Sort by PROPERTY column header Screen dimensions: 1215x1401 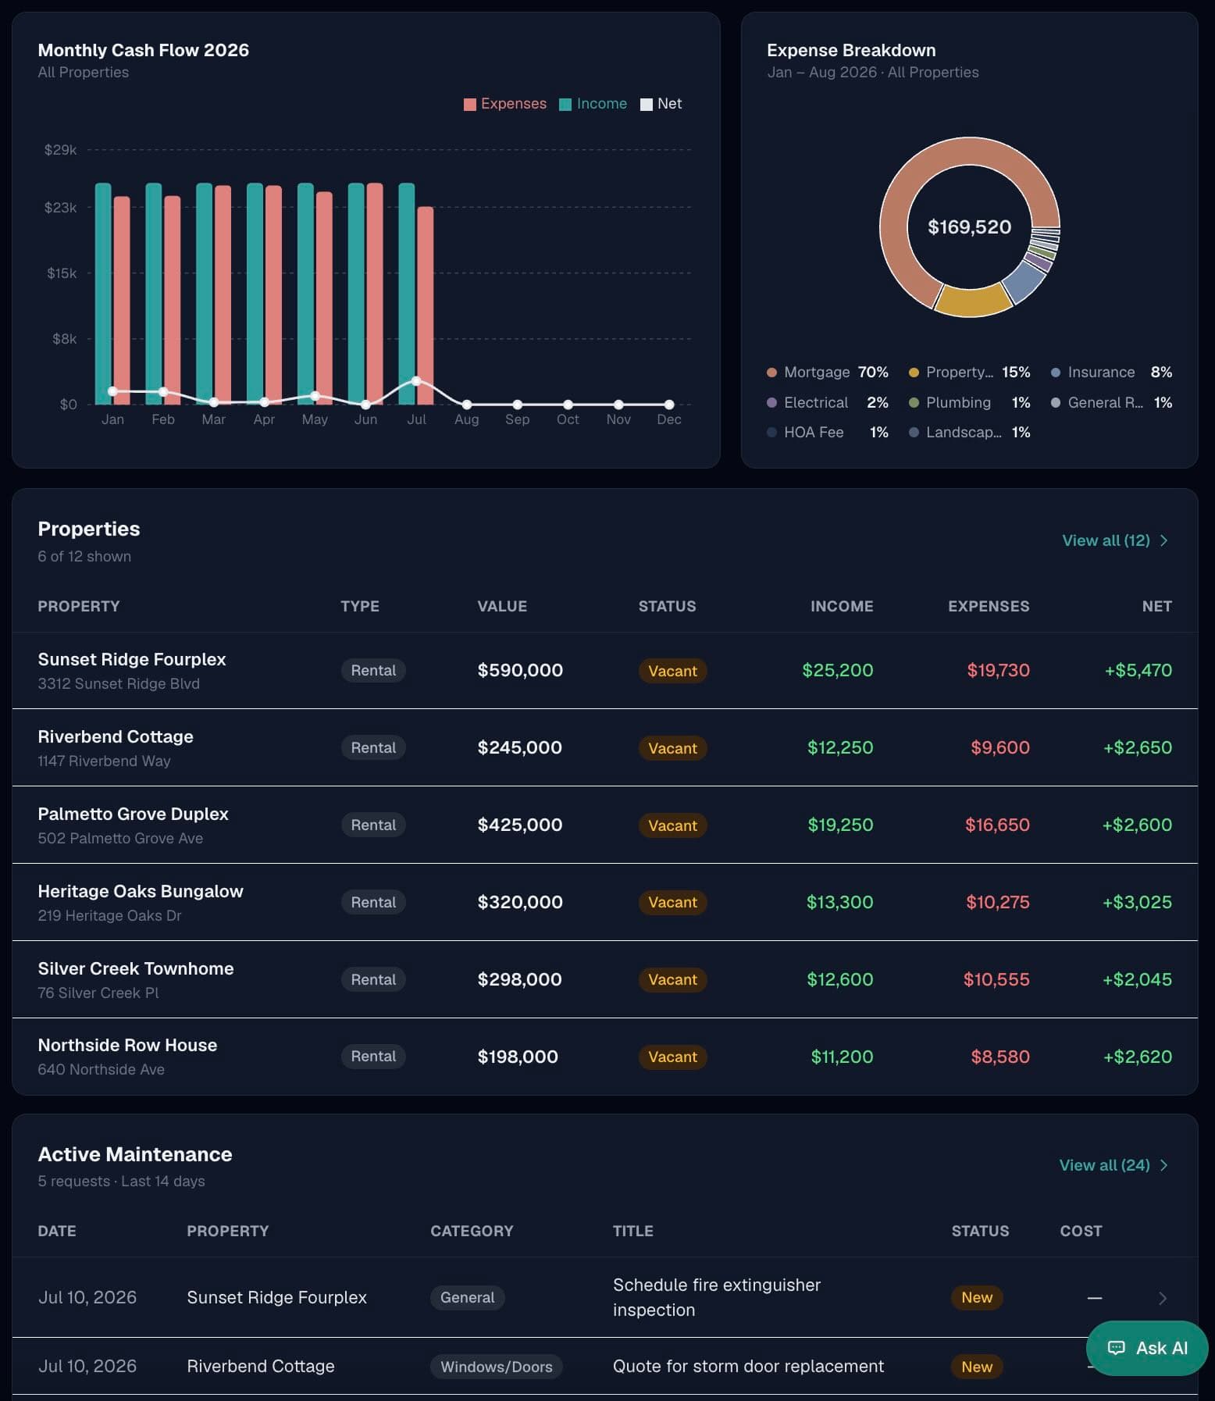tap(79, 606)
